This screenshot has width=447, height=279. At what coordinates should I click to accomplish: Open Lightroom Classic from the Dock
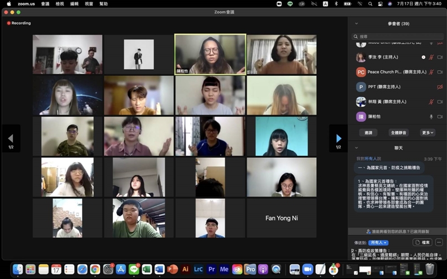[x=198, y=269]
